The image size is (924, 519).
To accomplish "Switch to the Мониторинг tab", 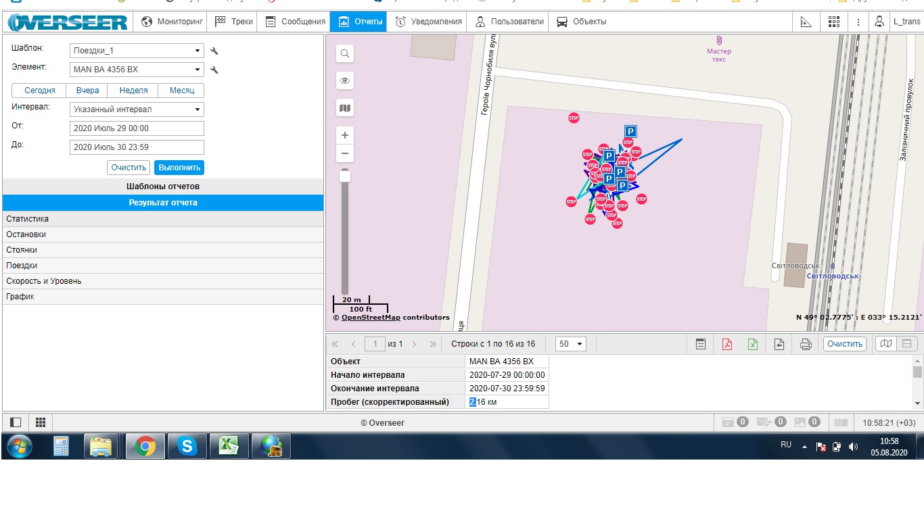I will point(172,22).
